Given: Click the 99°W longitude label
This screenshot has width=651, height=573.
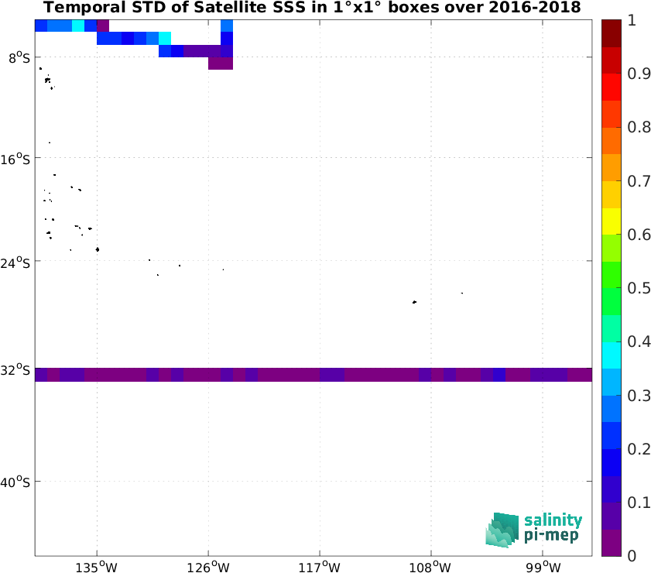Looking at the screenshot, I should coord(543,566).
